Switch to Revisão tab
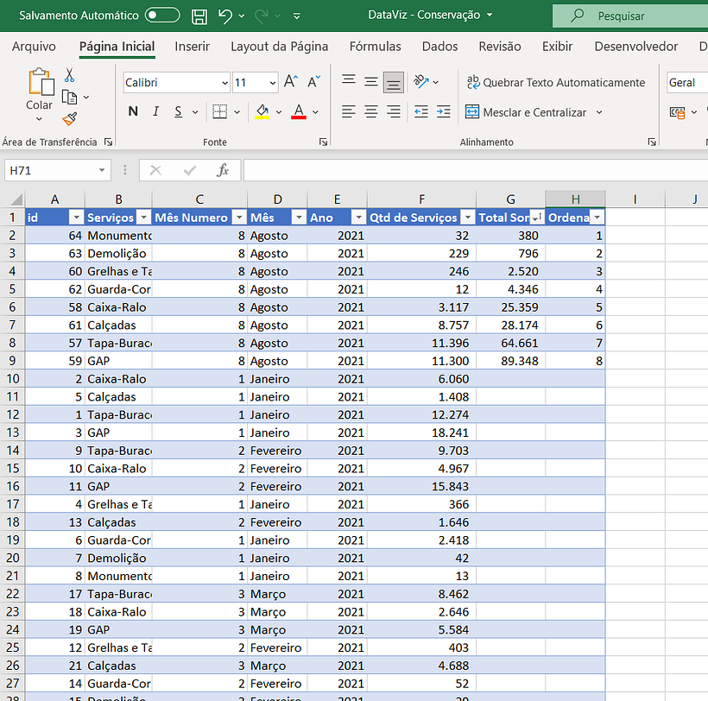708x701 pixels. click(x=499, y=47)
